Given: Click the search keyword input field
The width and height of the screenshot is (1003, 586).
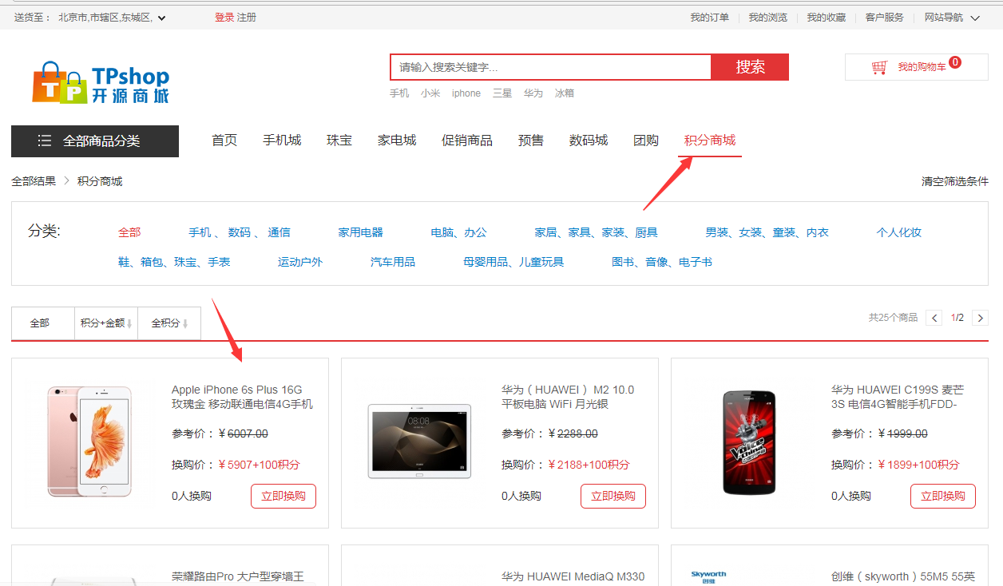Looking at the screenshot, I should point(550,67).
